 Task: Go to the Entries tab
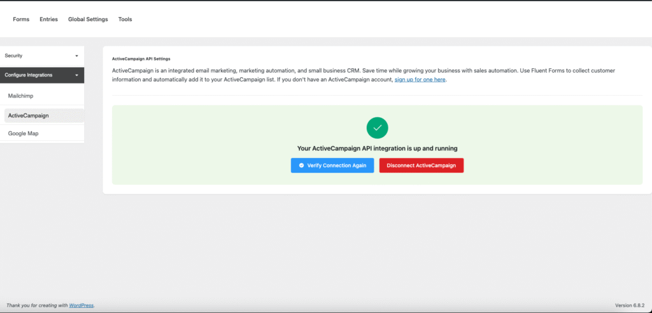pos(49,19)
